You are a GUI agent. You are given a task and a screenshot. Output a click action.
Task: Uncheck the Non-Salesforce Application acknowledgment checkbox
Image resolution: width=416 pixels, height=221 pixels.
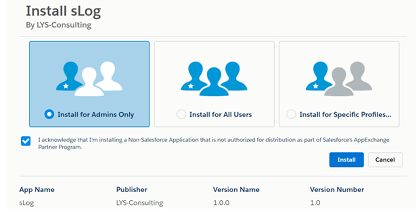[x=26, y=141]
